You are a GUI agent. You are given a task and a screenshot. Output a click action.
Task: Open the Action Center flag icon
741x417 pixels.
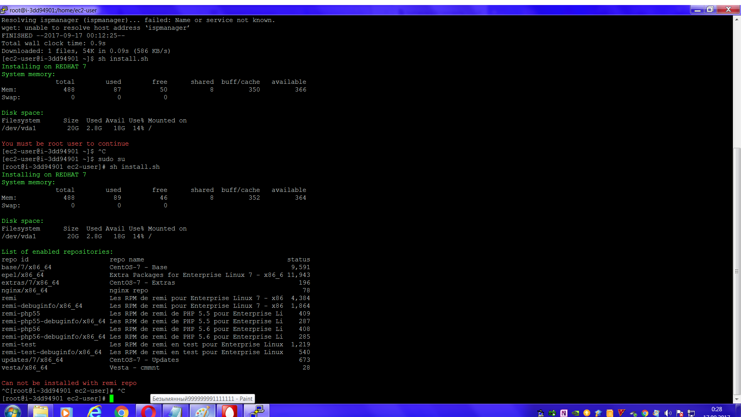(x=680, y=413)
